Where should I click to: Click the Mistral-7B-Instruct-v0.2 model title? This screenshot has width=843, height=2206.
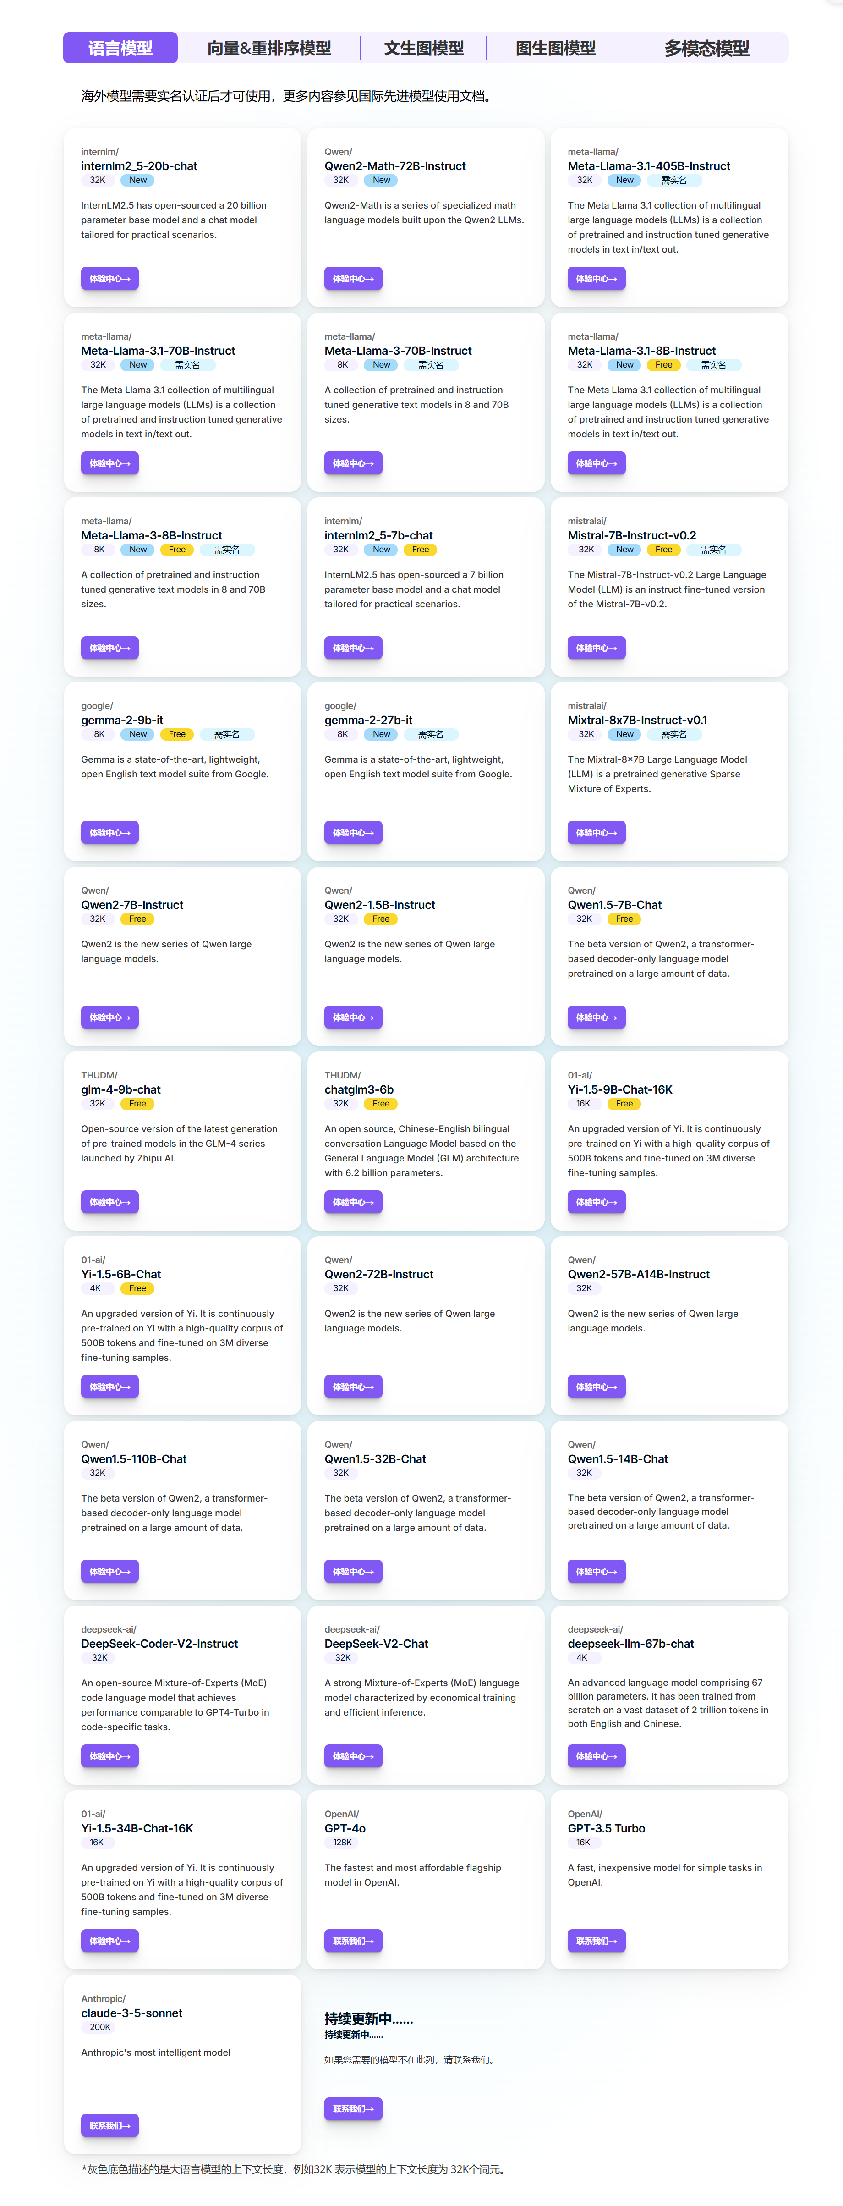(632, 535)
